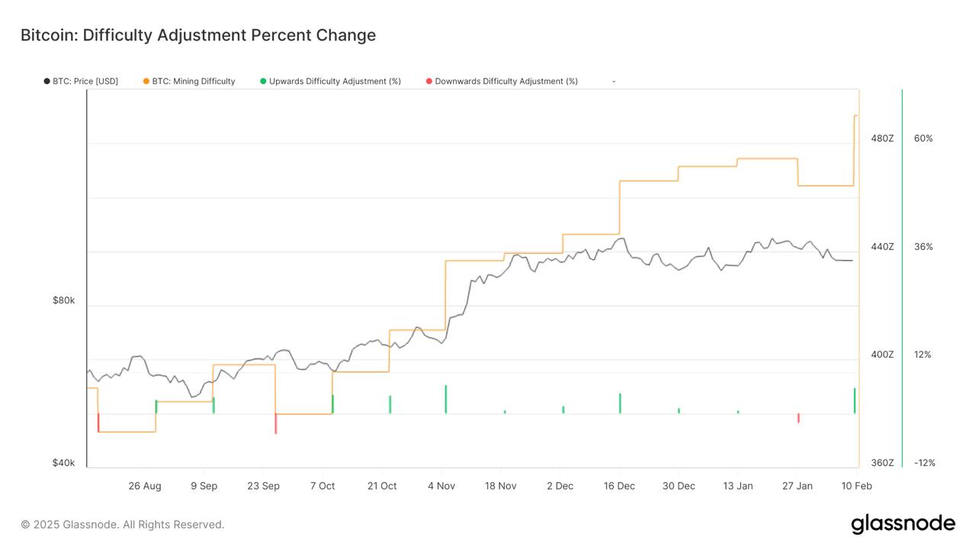Toggle the BTC: Price [USD] legend label
Viewport: 976px width, 549px height.
[85, 81]
